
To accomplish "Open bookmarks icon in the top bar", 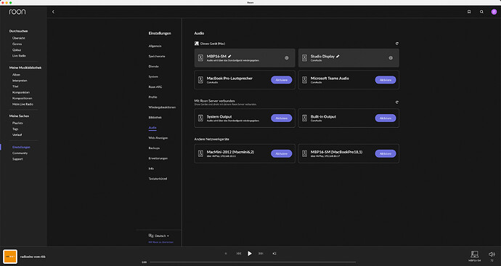I will [x=469, y=12].
